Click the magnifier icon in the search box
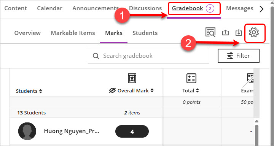 96,56
